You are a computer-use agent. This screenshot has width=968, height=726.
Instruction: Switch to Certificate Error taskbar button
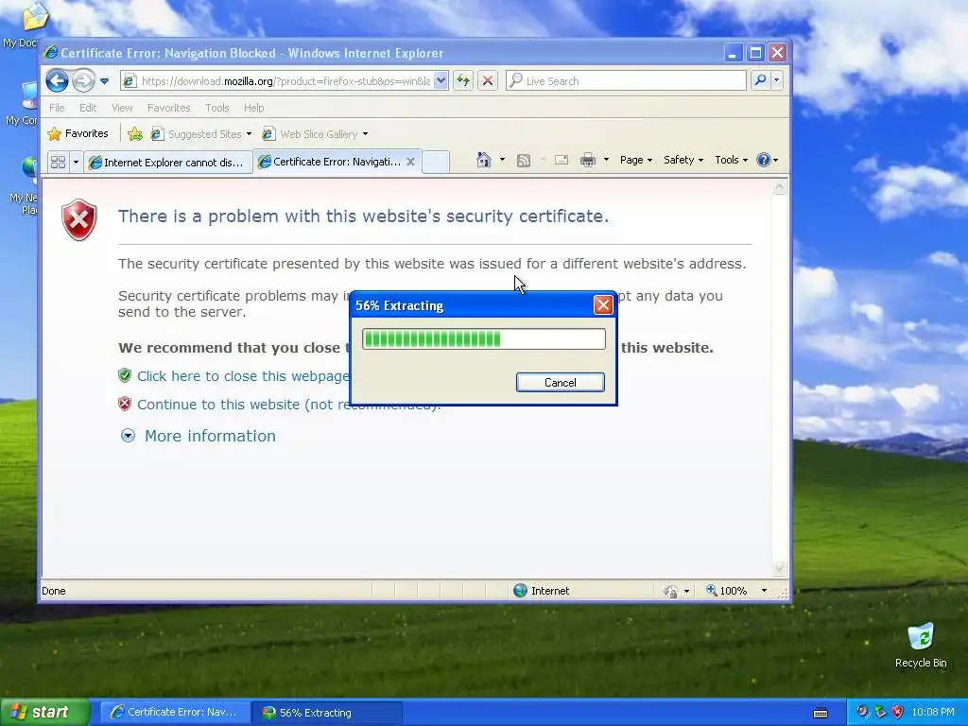pos(174,713)
